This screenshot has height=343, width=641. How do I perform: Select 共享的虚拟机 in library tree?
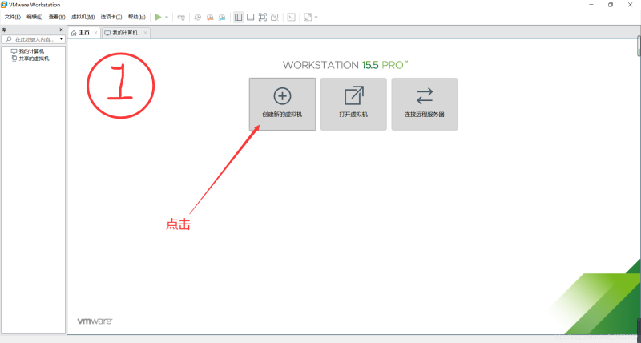(30, 59)
